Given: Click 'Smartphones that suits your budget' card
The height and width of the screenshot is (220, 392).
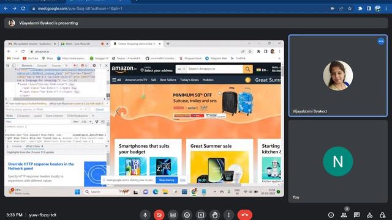Looking at the screenshot, I should click(x=148, y=161).
